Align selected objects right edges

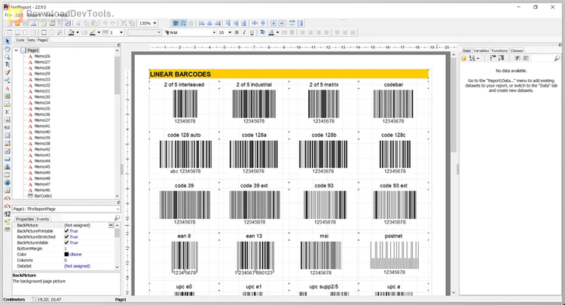(218, 23)
